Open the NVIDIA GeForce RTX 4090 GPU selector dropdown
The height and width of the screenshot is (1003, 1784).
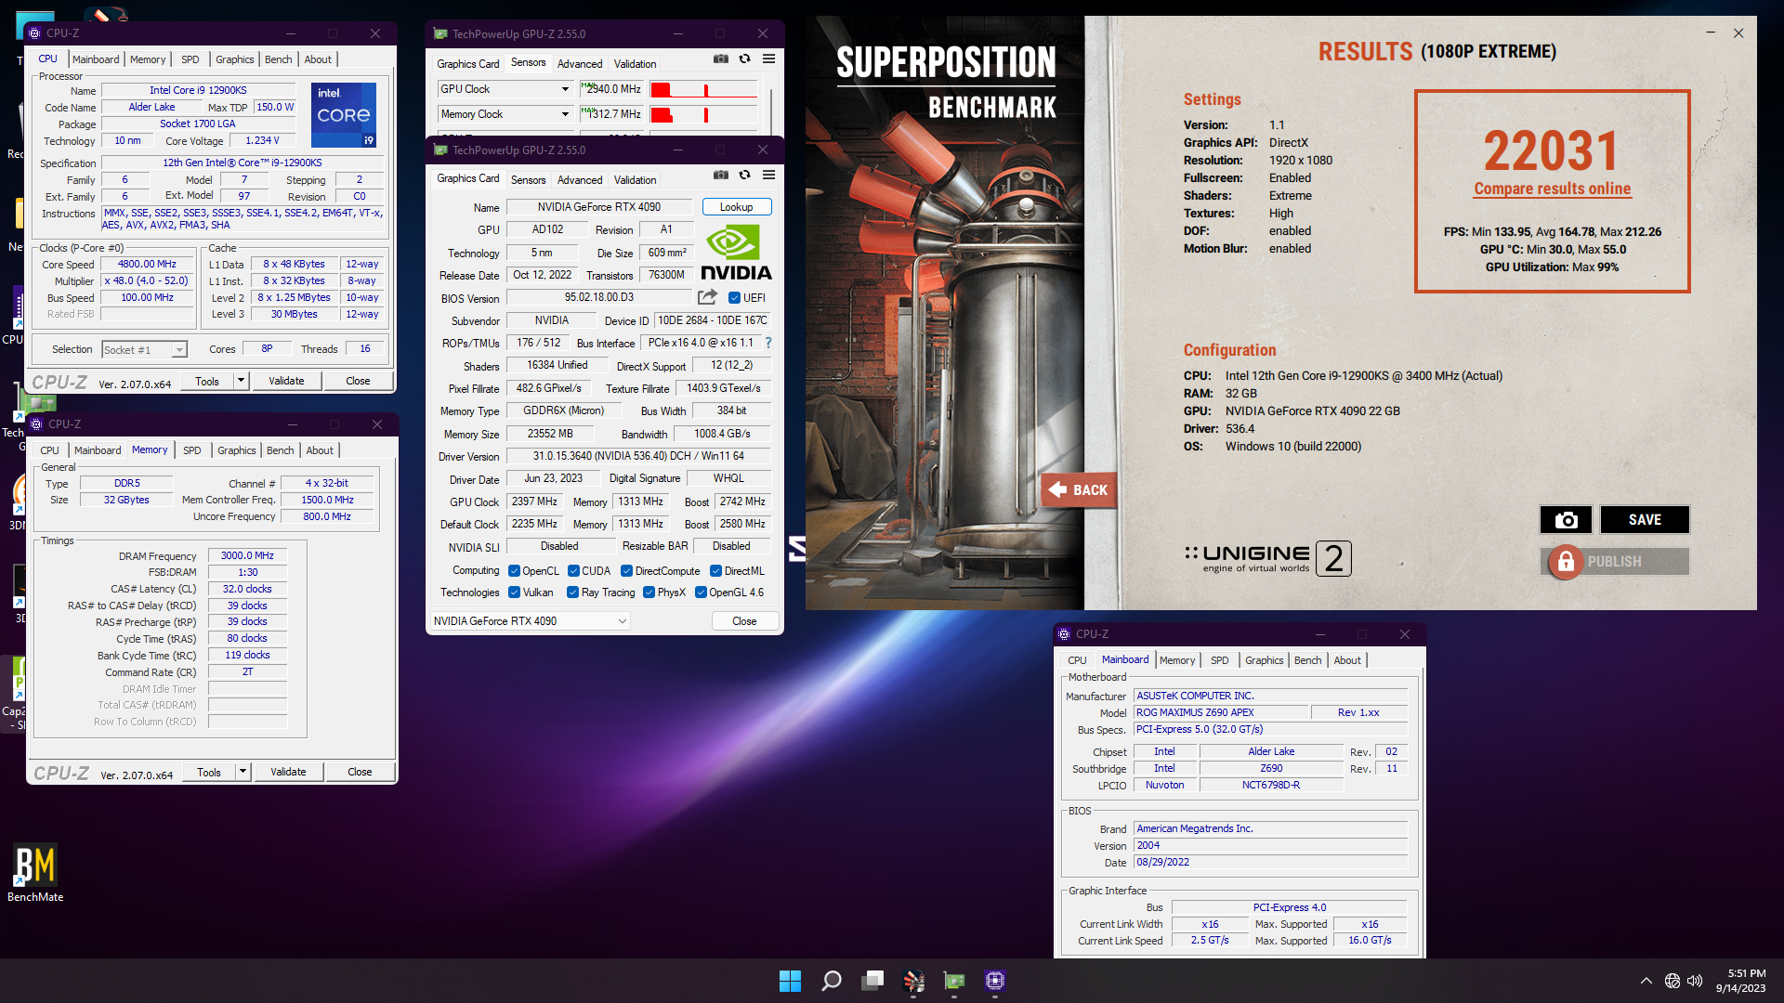pos(531,621)
